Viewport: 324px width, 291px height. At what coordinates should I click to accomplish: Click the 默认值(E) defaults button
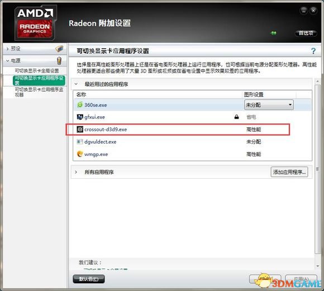(89, 279)
